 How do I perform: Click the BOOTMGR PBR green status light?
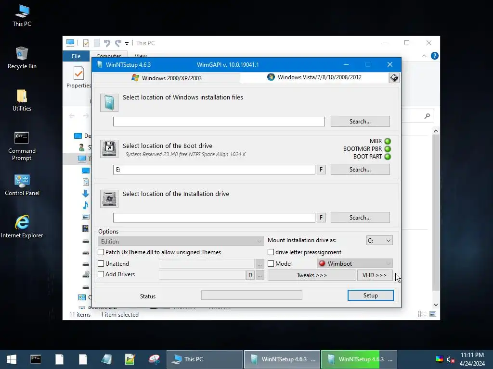coord(388,149)
